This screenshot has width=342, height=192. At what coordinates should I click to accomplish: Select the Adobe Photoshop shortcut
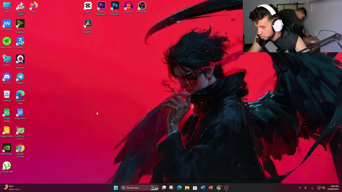pos(115,9)
